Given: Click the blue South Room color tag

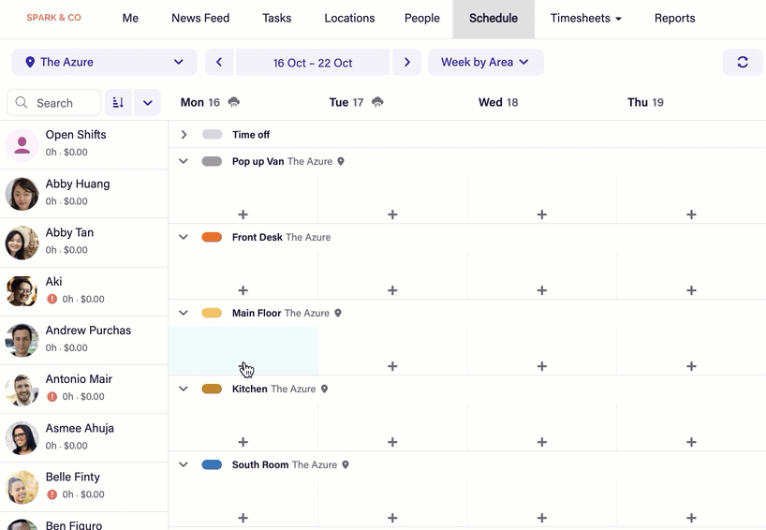Looking at the screenshot, I should pos(212,464).
